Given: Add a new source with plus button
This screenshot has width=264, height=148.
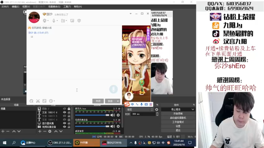Looking at the screenshot, I should pyautogui.click(x=40, y=131).
